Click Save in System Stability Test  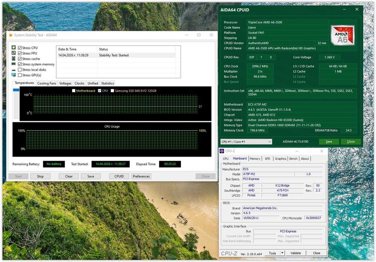pyautogui.click(x=91, y=176)
